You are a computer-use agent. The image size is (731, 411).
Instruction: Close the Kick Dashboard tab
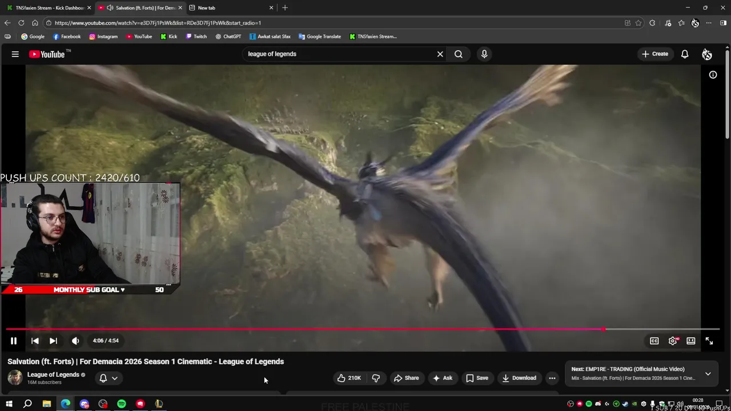point(89,8)
